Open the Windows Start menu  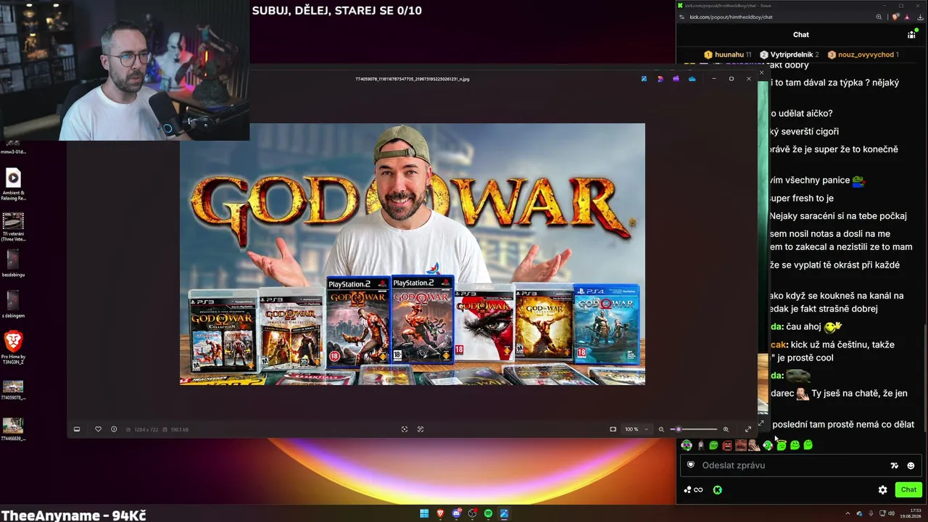click(424, 513)
